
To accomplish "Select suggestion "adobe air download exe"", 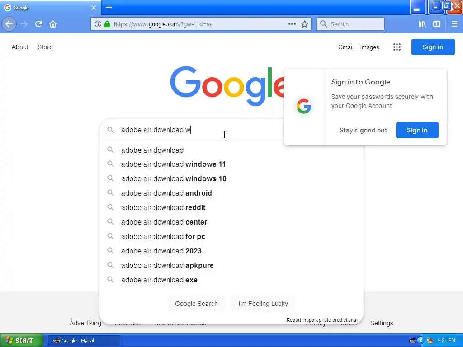I will 231,280.
